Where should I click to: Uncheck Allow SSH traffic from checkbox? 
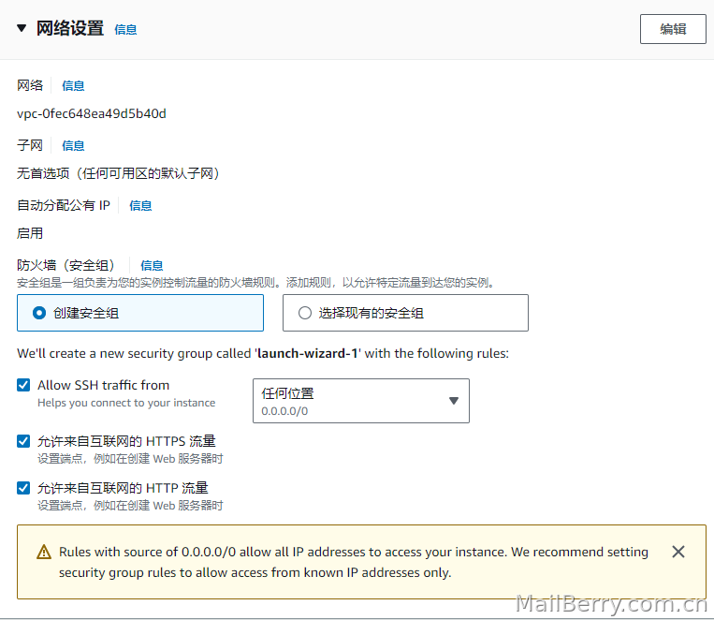click(x=23, y=385)
